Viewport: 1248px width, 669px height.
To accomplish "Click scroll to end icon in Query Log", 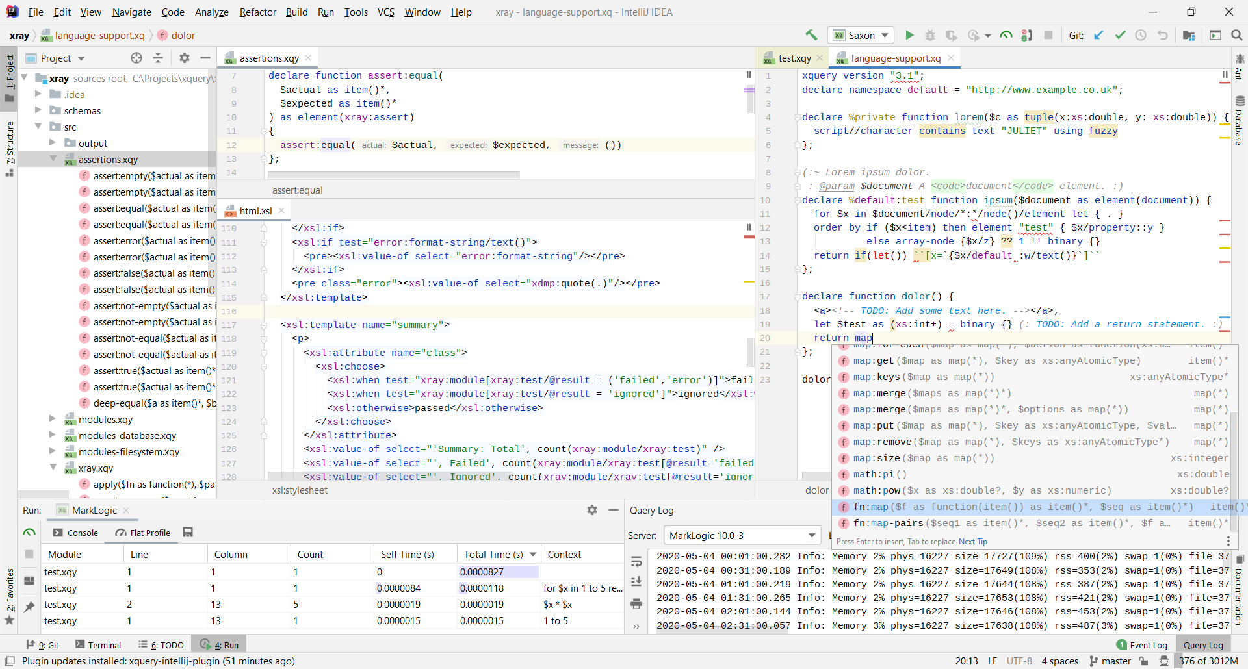I will 636,581.
